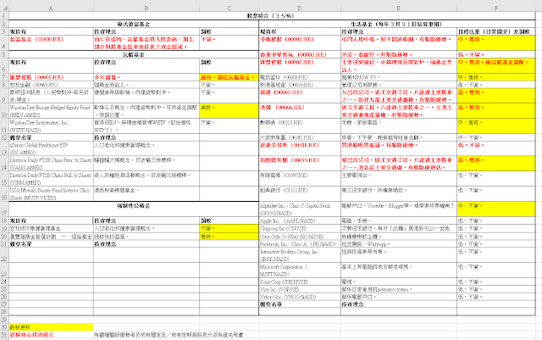Image resolution: width=542 pixels, height=340 pixels.
Task: Select Direxion China Bull 3x (YINN.AMEX) cell
Action: pos(51,179)
